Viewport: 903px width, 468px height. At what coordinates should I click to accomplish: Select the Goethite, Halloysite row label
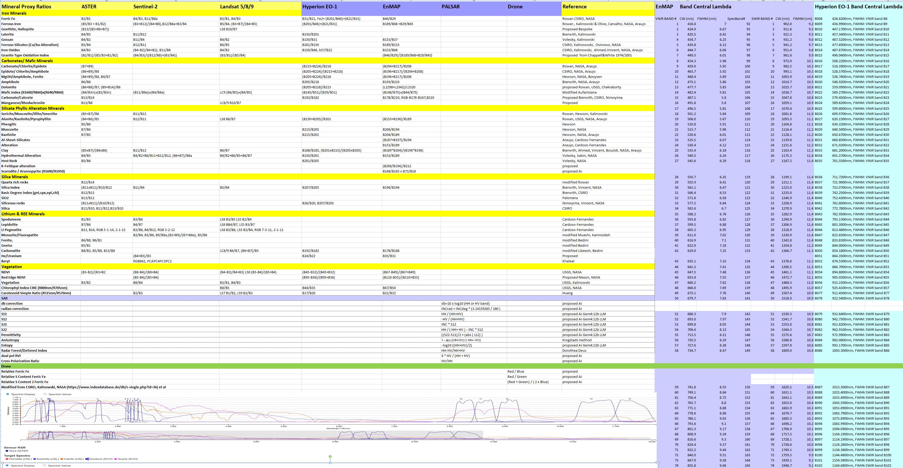[41, 29]
